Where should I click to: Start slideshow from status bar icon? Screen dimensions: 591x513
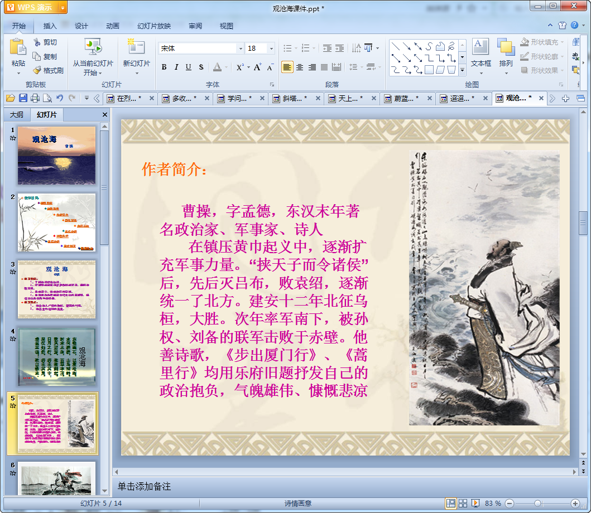coord(475,503)
